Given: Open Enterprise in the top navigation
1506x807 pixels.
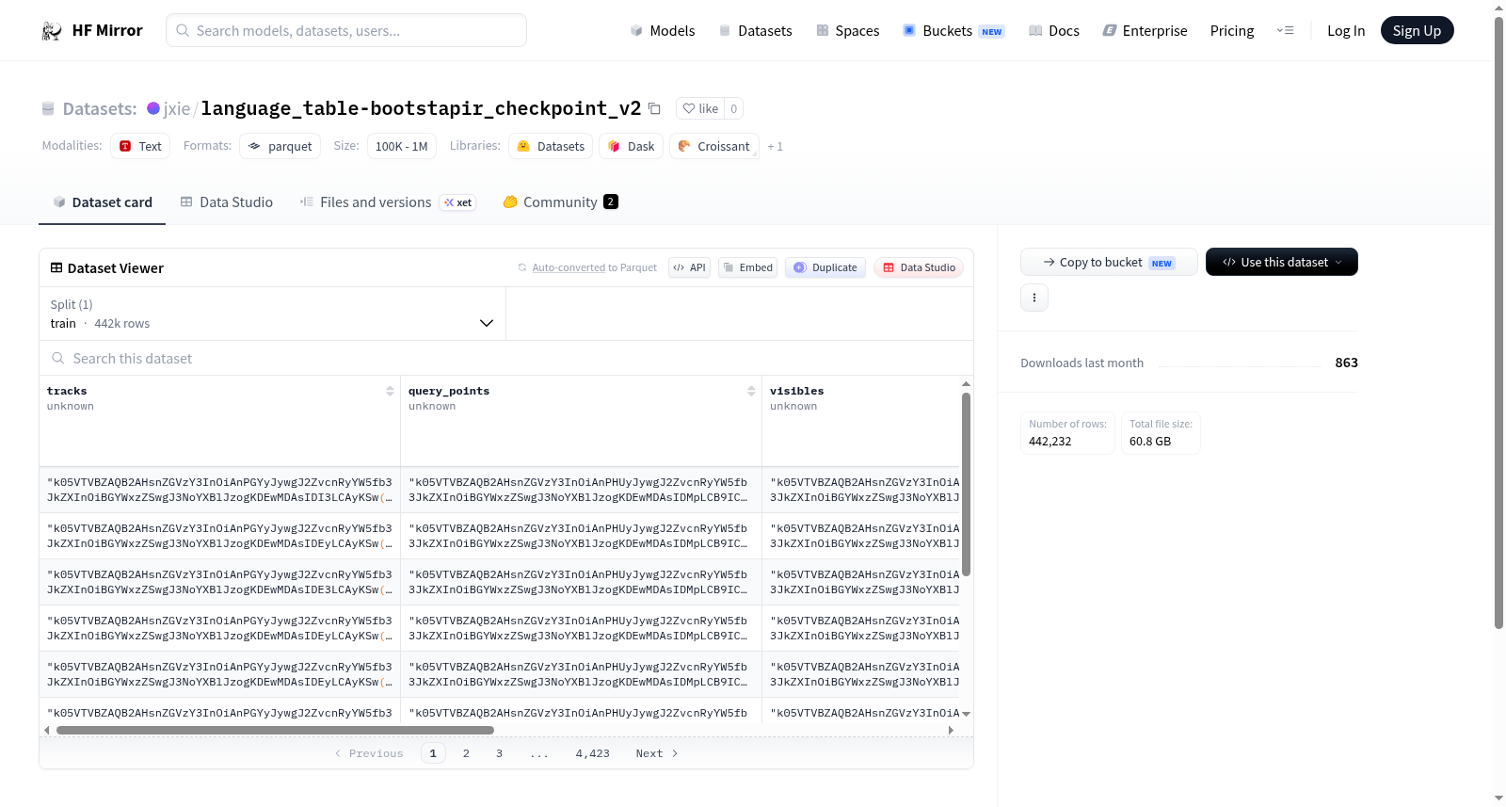Looking at the screenshot, I should [x=1145, y=30].
